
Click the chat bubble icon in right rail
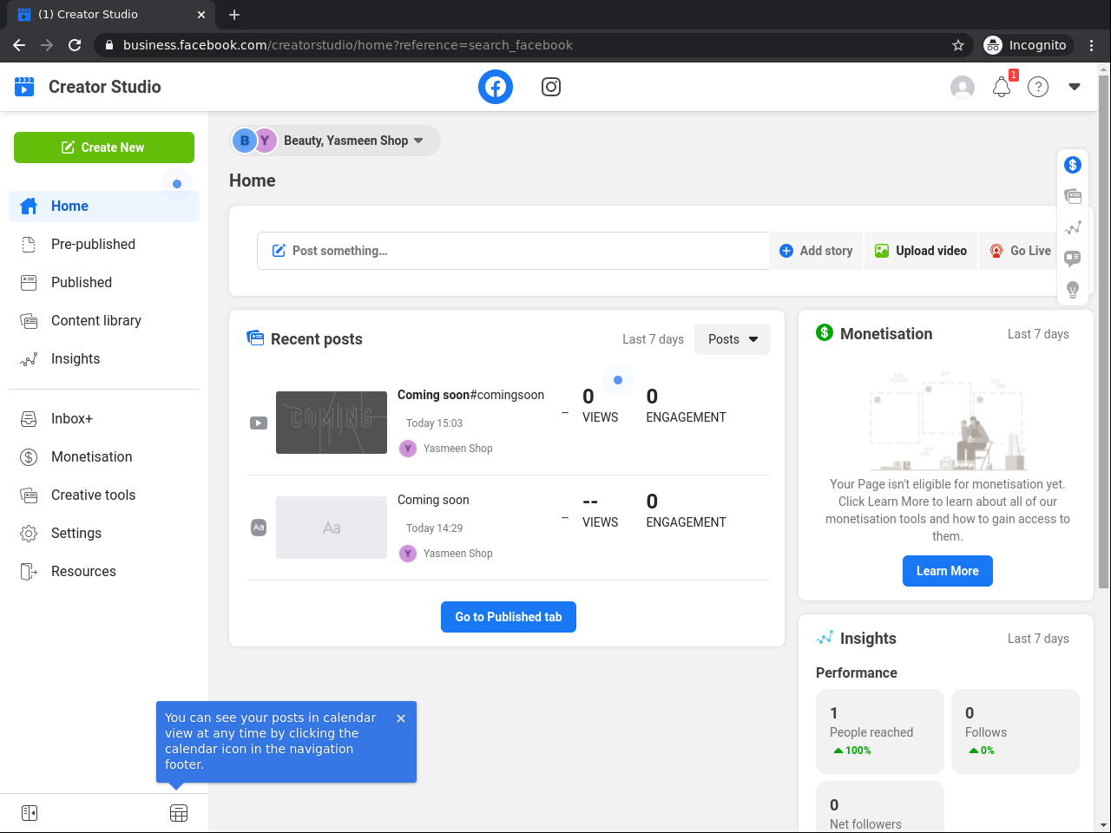pyautogui.click(x=1073, y=259)
